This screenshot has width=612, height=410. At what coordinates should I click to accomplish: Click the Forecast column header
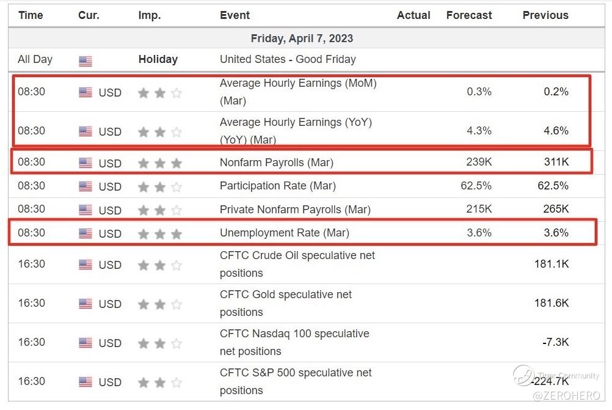469,15
